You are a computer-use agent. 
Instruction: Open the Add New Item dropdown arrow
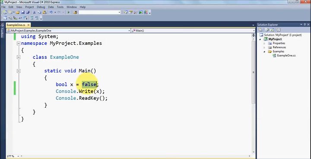pyautogui.click(x=14, y=12)
